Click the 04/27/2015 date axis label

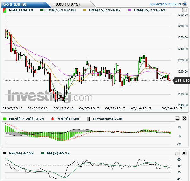pos(115,108)
